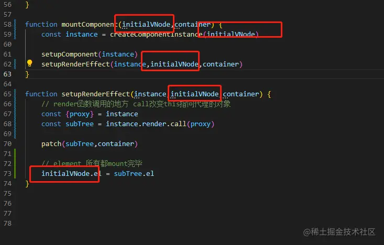Click the initialVNode parameter on line 65
Viewport: 384px width, 245px height.
[194, 94]
